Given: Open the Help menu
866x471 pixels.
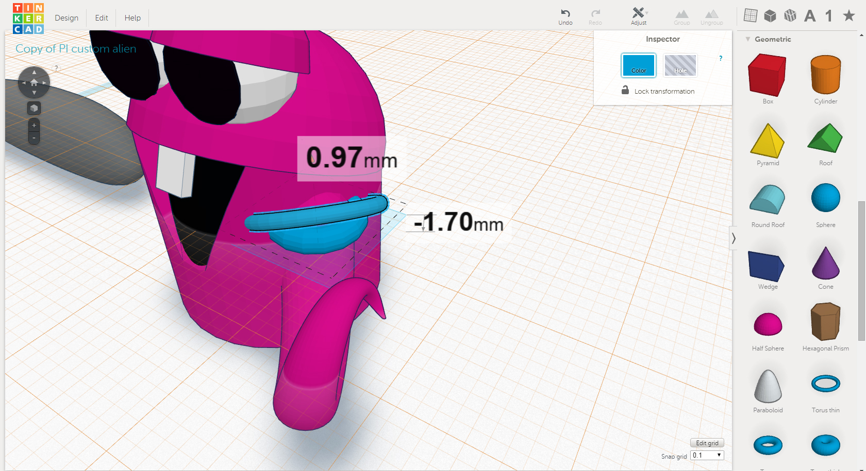Looking at the screenshot, I should coord(132,18).
